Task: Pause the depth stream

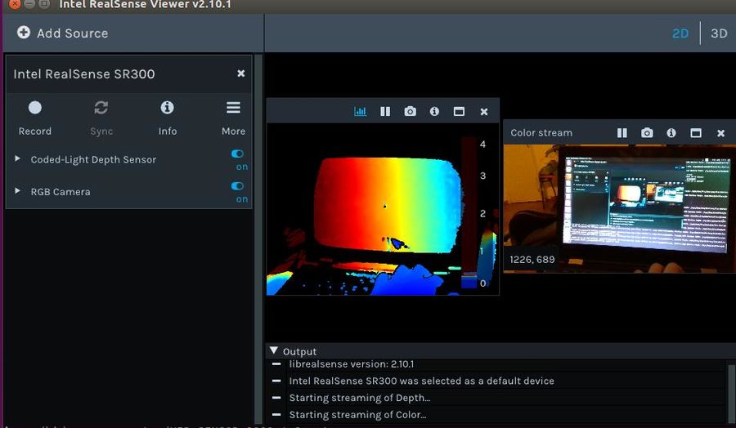Action: 385,112
